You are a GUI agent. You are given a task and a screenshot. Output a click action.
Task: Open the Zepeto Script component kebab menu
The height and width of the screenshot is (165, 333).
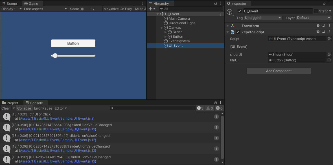[329, 32]
